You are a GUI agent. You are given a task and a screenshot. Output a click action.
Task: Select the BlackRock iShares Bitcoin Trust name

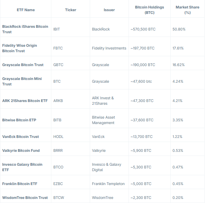tap(25, 29)
